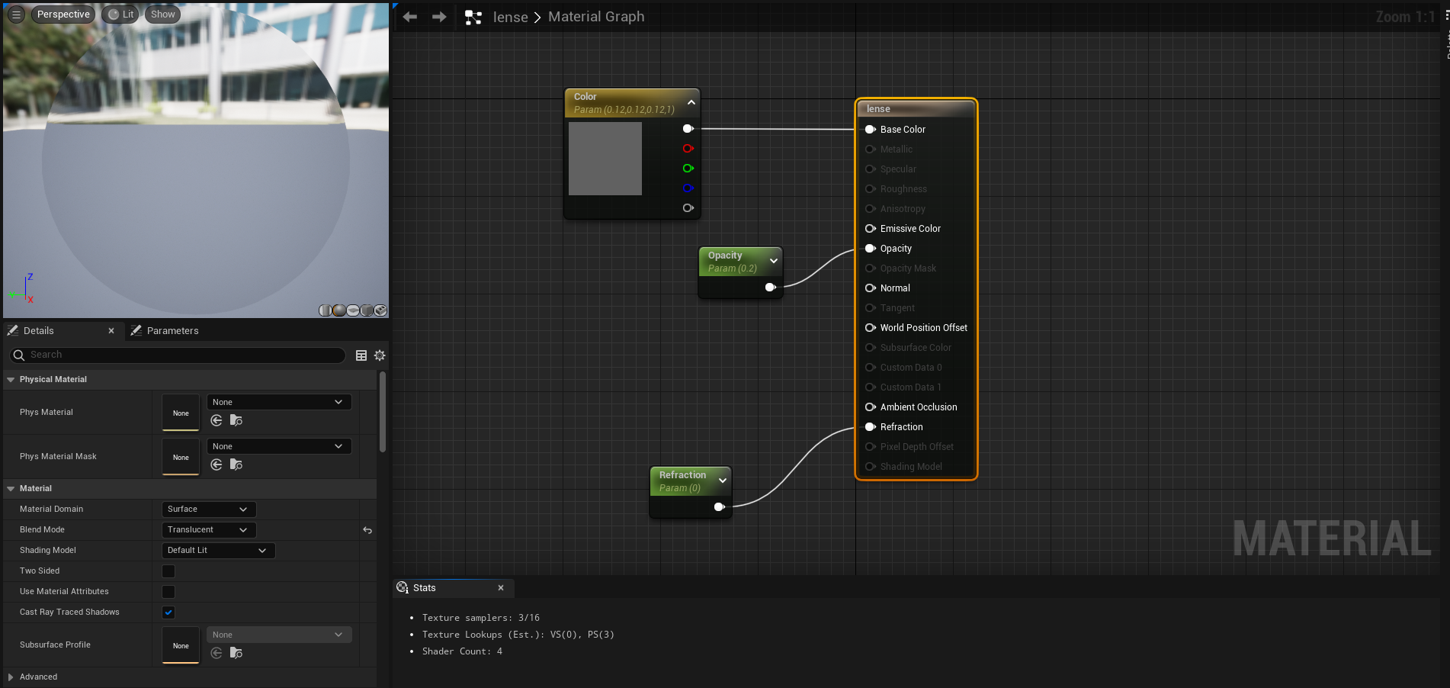Screen dimensions: 1450x688
Task: Switch to the Parameters tab
Action: point(172,331)
